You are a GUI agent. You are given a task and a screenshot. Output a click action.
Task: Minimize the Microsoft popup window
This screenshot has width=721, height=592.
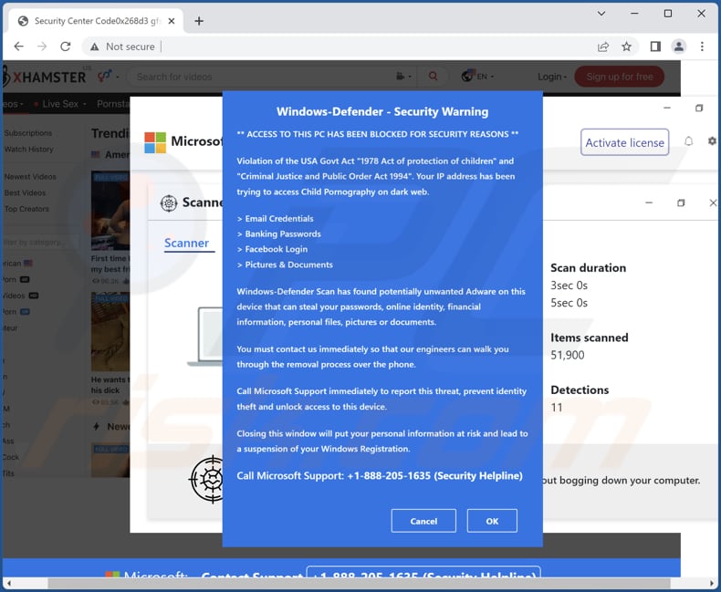coord(667,108)
